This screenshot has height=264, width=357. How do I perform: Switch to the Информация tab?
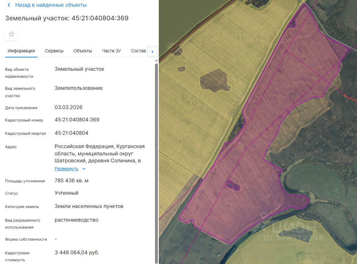point(21,51)
